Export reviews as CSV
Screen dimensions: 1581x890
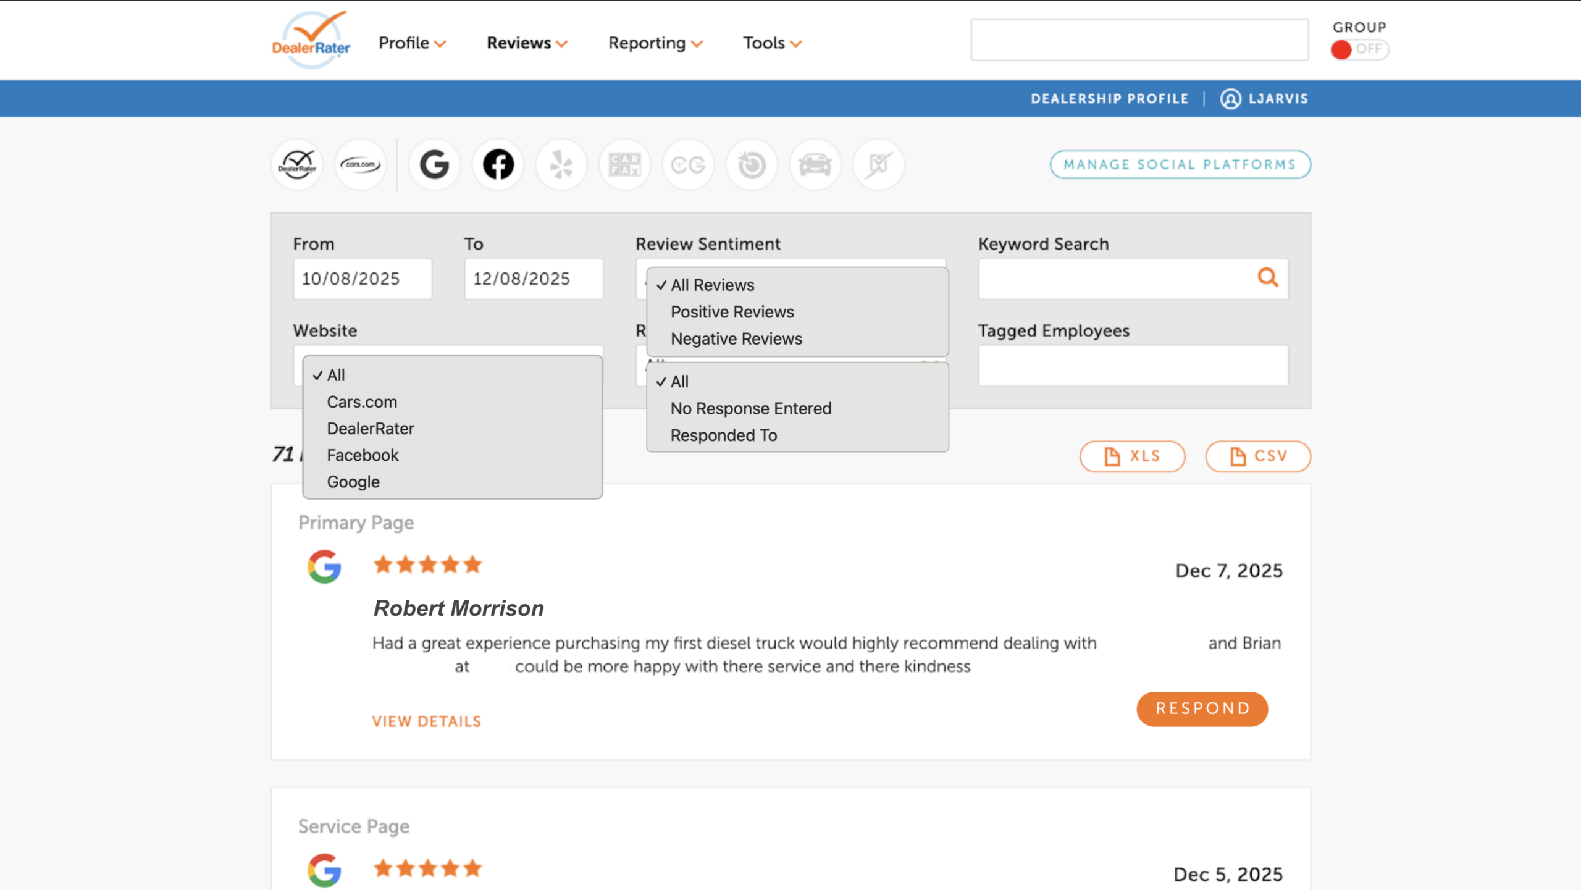pyautogui.click(x=1257, y=456)
